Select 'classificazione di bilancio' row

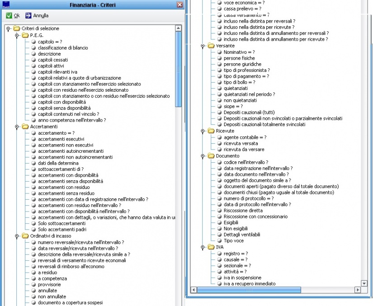click(x=63, y=48)
